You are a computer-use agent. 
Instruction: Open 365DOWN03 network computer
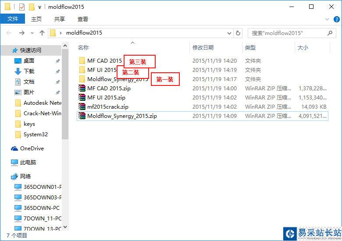click(43, 197)
